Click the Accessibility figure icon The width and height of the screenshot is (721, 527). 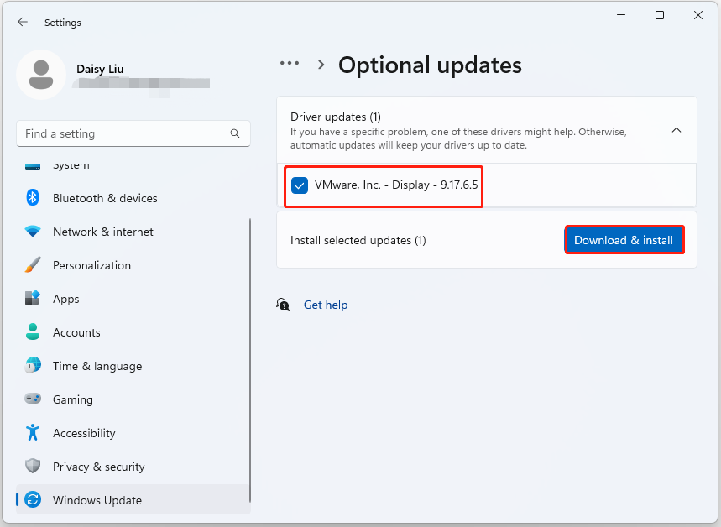32,432
